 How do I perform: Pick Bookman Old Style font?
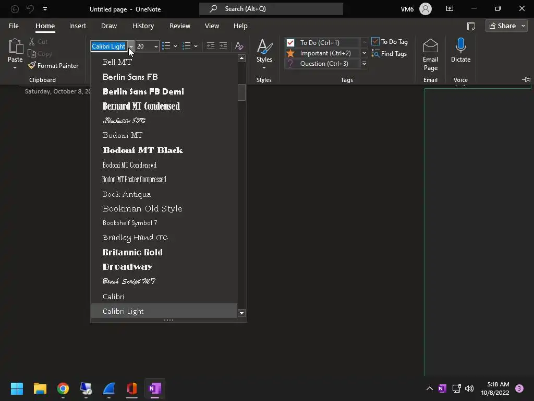coord(164,209)
